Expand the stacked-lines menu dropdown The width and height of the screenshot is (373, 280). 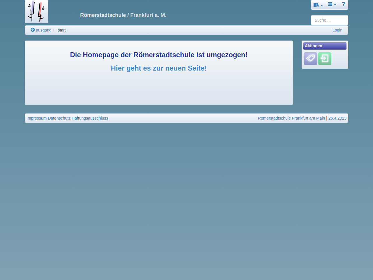[332, 5]
